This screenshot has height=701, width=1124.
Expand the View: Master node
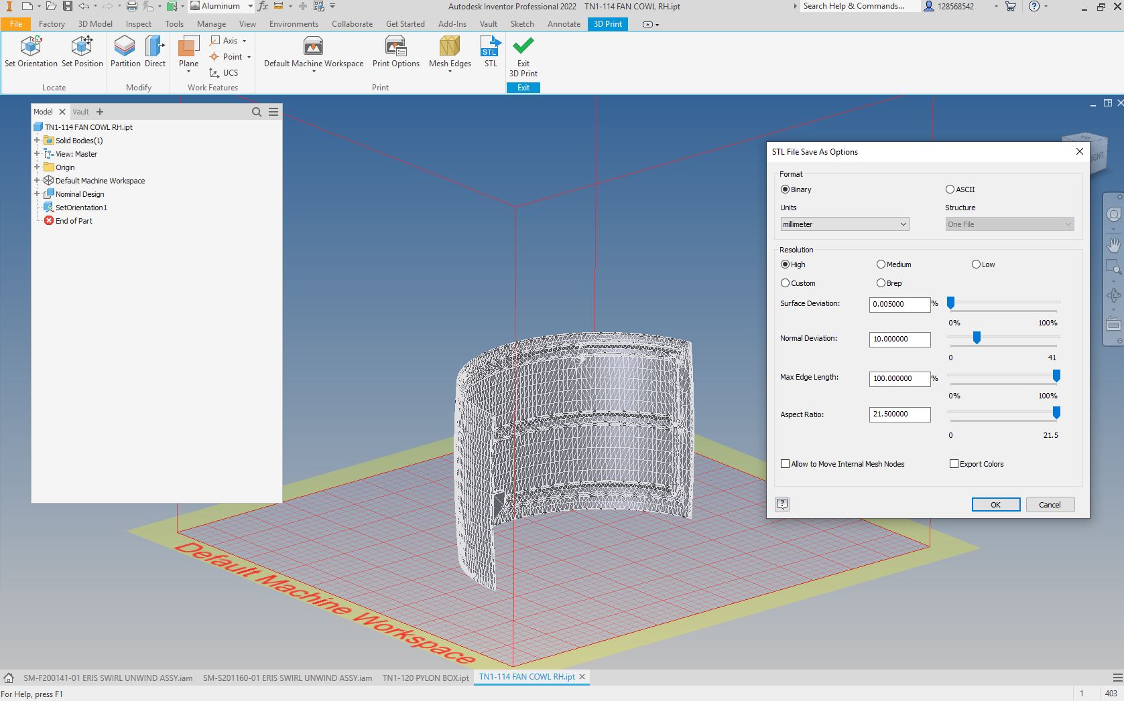point(37,154)
